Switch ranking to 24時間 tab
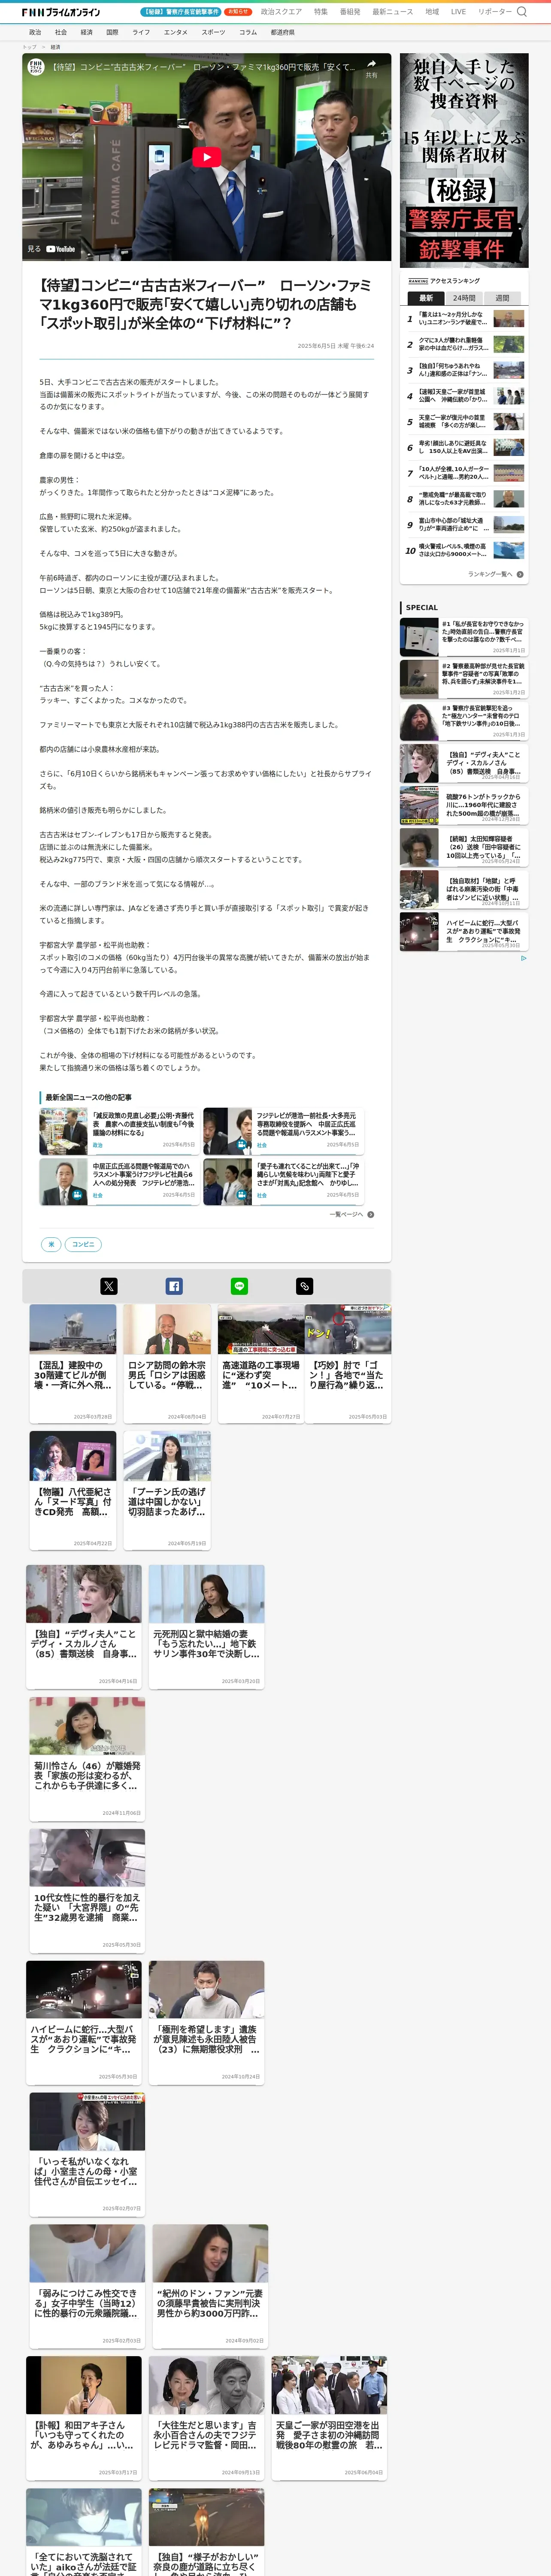The image size is (551, 2576). click(x=464, y=297)
